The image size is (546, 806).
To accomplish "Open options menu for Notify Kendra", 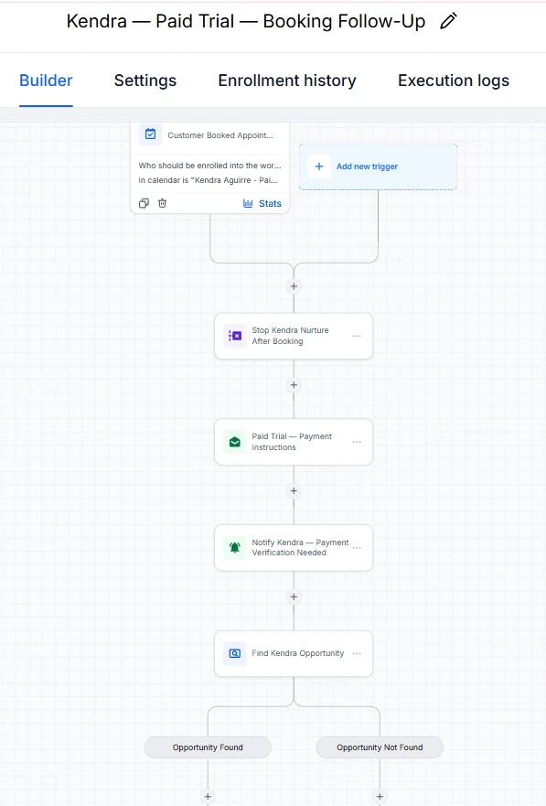I will coord(357,547).
